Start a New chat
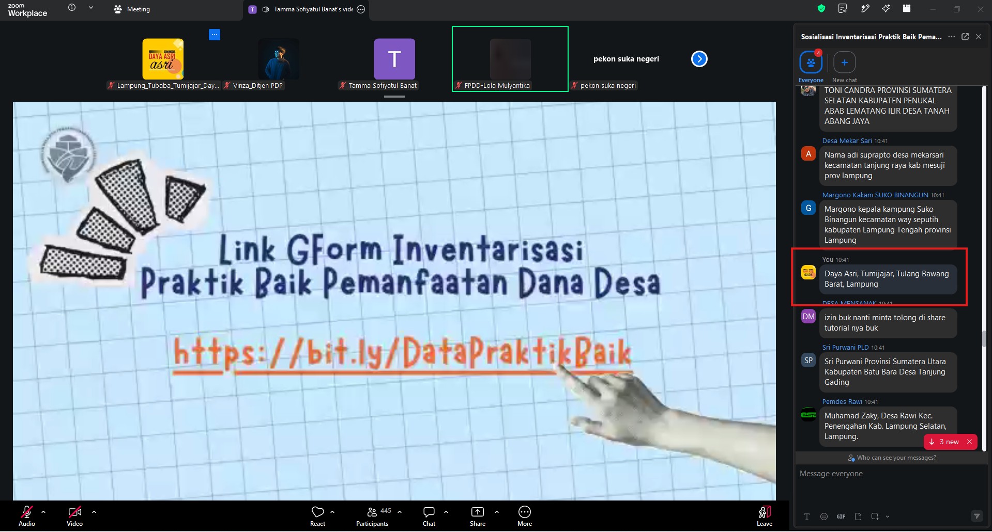The width and height of the screenshot is (992, 532). tap(844, 67)
